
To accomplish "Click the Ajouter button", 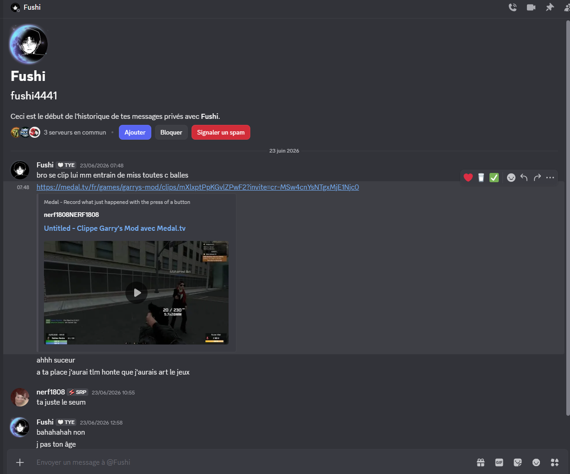I will tap(135, 132).
